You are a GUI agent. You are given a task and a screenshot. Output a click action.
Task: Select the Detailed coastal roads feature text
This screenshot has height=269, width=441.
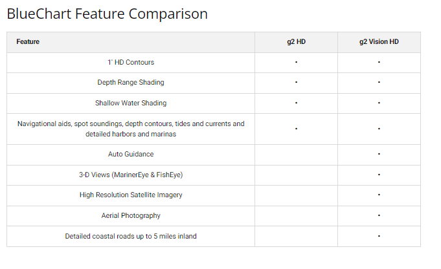point(131,236)
